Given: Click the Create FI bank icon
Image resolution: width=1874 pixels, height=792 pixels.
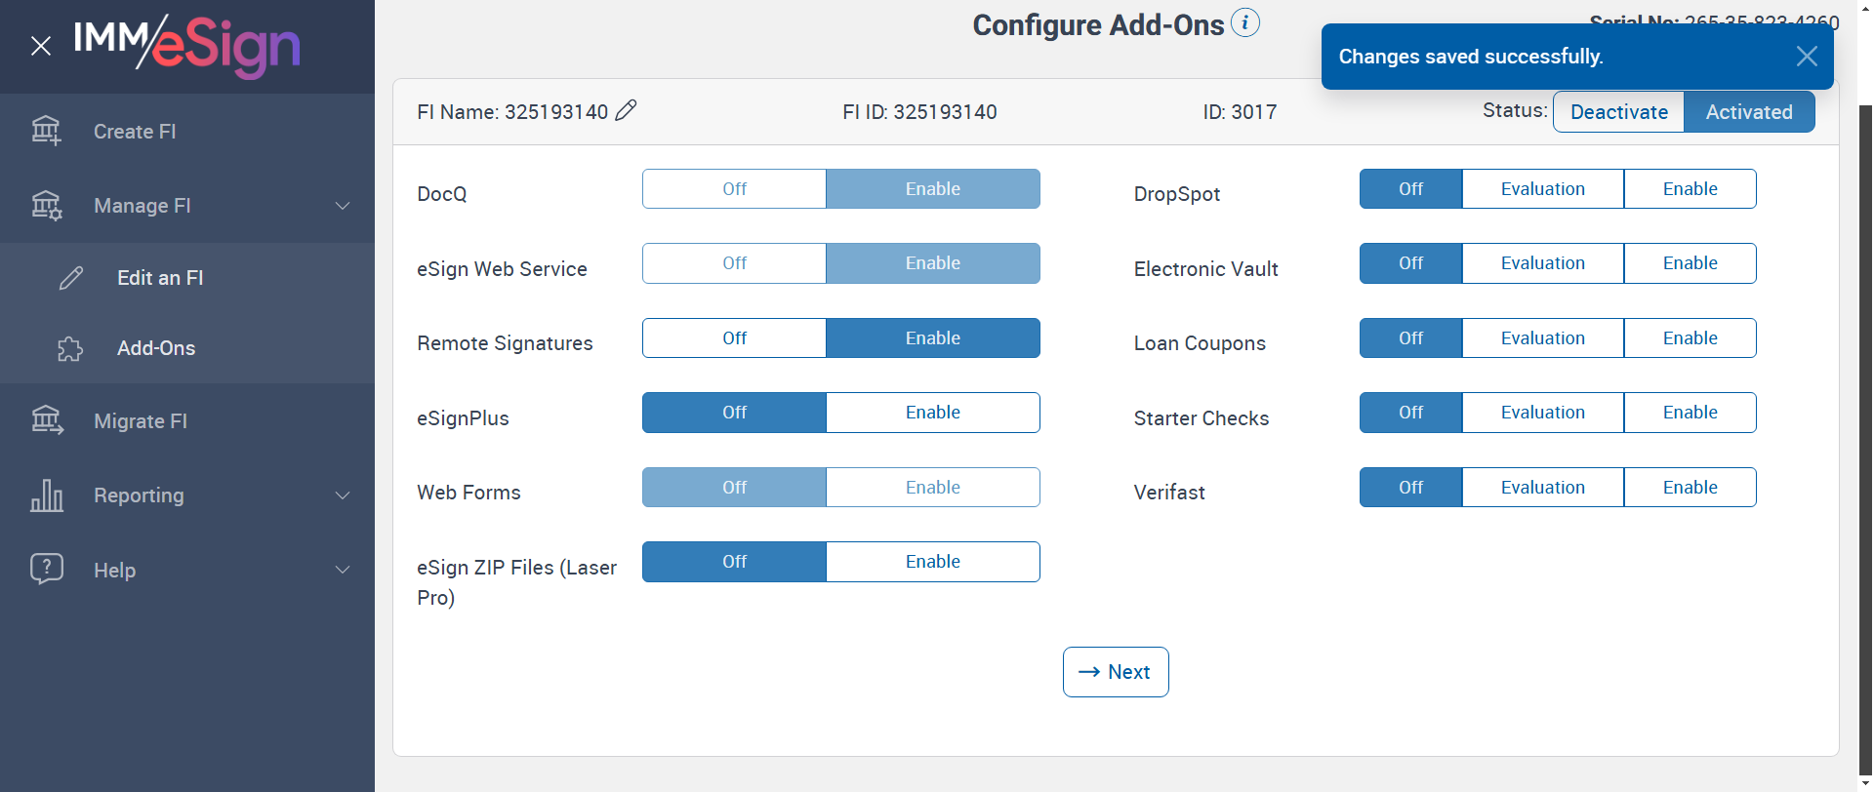Looking at the screenshot, I should point(46,131).
